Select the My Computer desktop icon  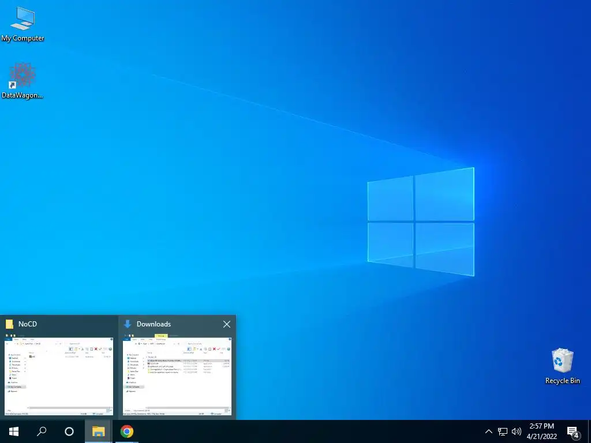click(x=23, y=24)
